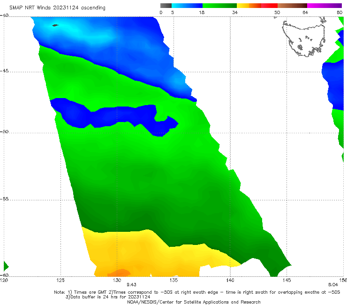The height and width of the screenshot is (305, 347).
Task: Click the longitude axis label '125'
Action: point(60,280)
